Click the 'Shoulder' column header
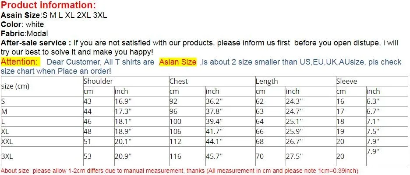Image resolution: width=410 pixels, height=175 pixels. 98,82
